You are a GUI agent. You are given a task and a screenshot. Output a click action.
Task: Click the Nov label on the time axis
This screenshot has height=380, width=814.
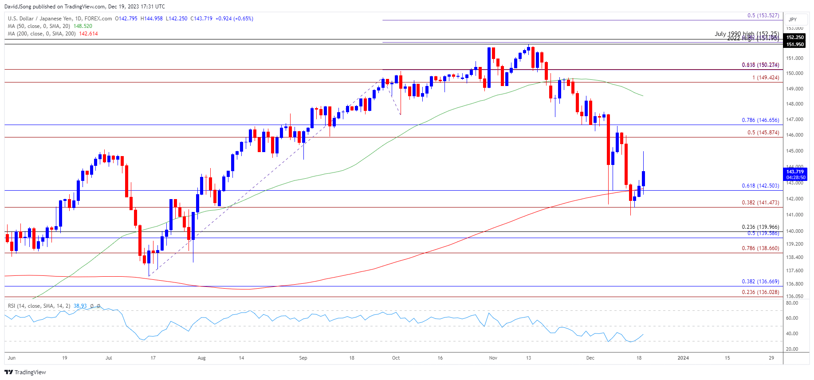tap(493, 358)
